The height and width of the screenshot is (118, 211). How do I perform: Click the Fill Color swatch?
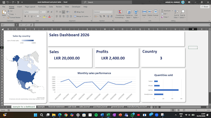coord(44,16)
